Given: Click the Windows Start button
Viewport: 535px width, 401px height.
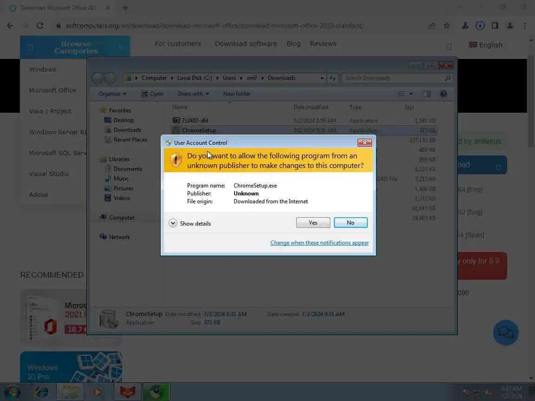Looking at the screenshot, I should [x=12, y=392].
